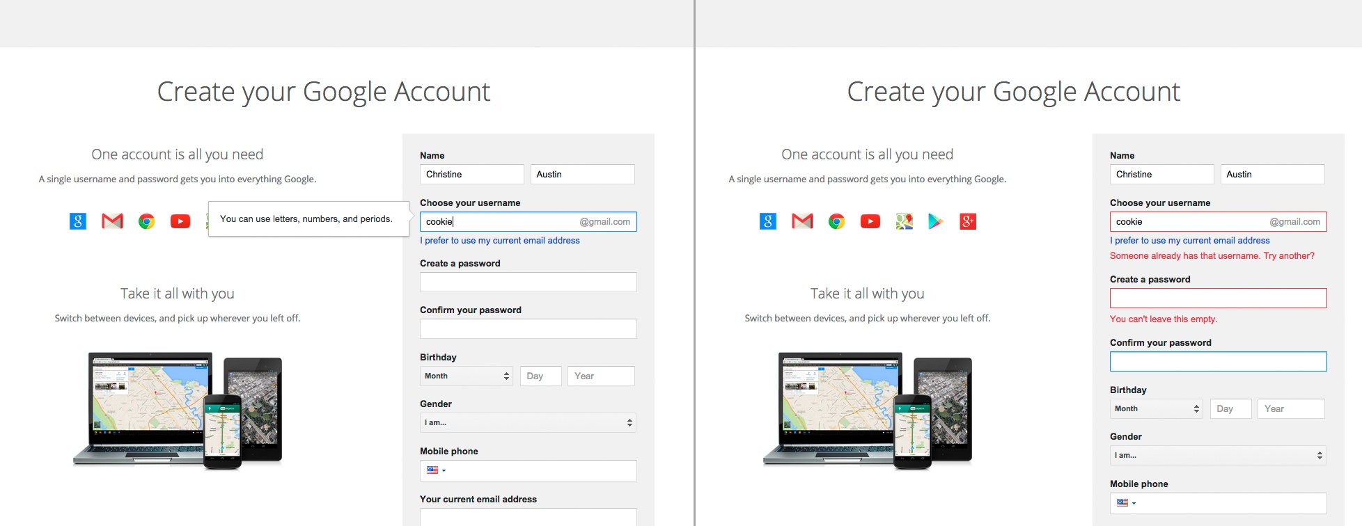Click the Gmail envelope icon in left screenshot
Viewport: 1362px width, 526px height.
pyautogui.click(x=112, y=221)
